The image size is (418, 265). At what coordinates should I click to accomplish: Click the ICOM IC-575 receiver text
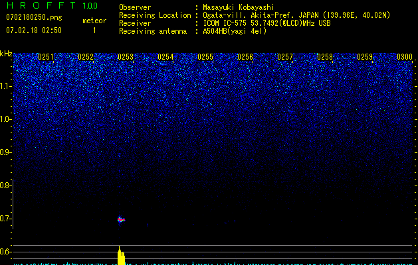pos(266,23)
